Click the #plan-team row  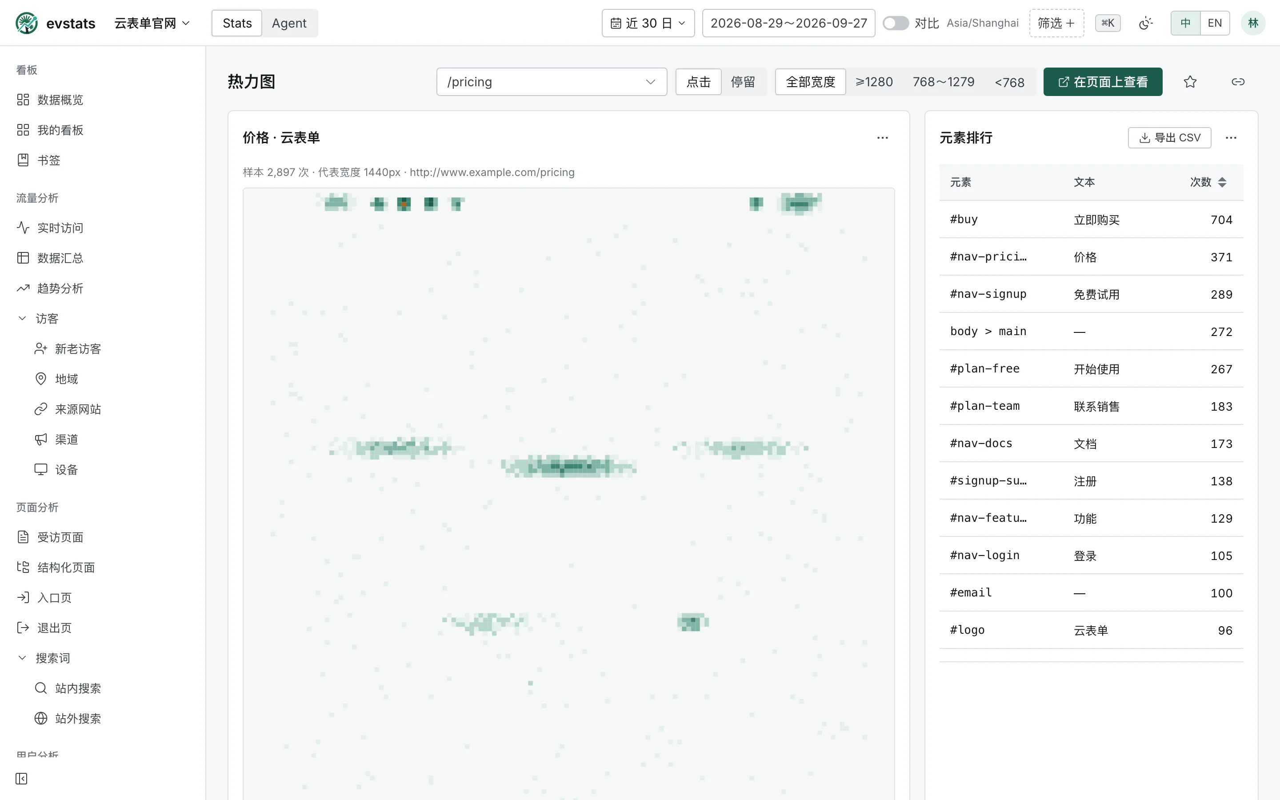[1091, 406]
